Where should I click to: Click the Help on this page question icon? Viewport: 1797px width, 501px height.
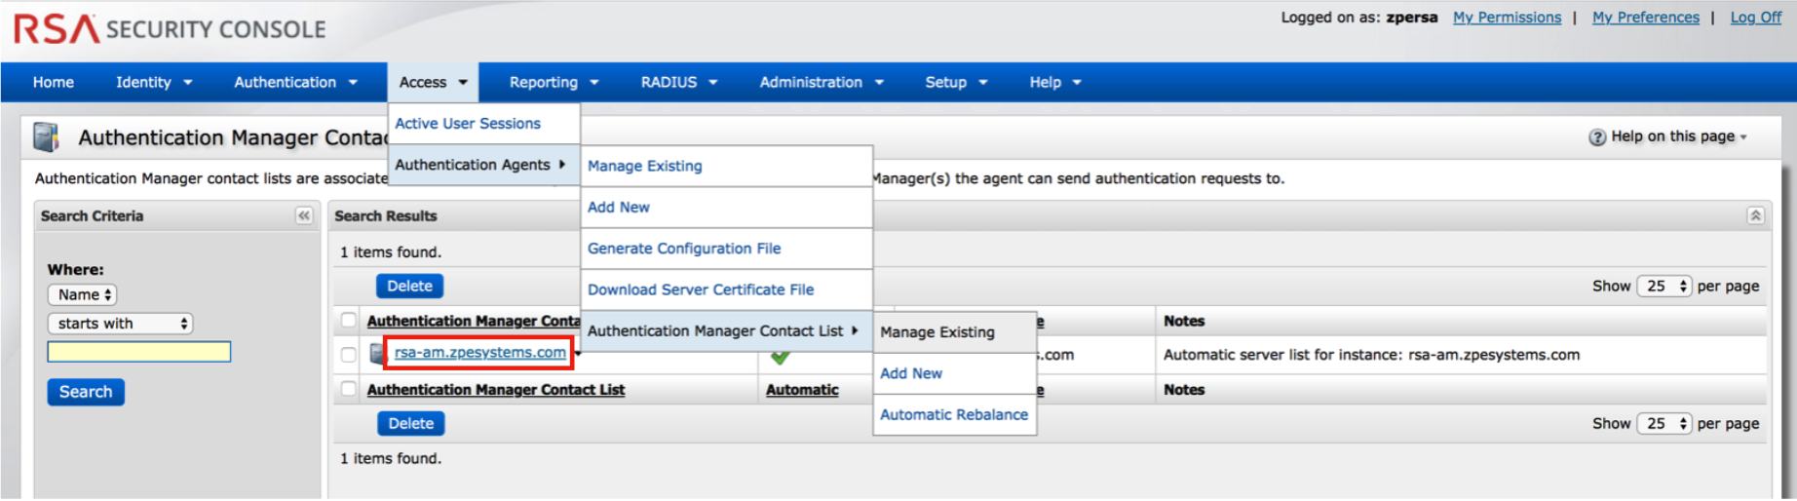(x=1597, y=137)
